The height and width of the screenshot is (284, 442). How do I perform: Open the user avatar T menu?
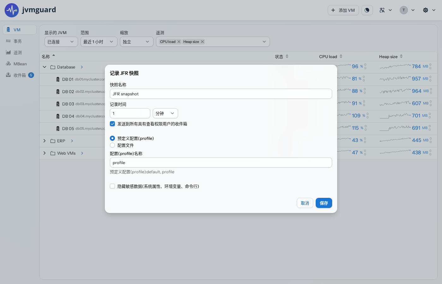(x=404, y=10)
